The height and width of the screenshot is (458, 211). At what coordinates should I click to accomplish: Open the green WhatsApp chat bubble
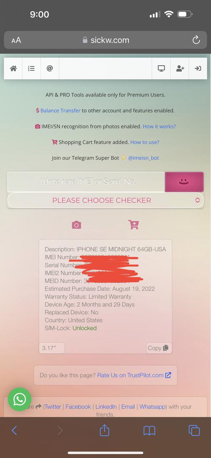(x=19, y=399)
